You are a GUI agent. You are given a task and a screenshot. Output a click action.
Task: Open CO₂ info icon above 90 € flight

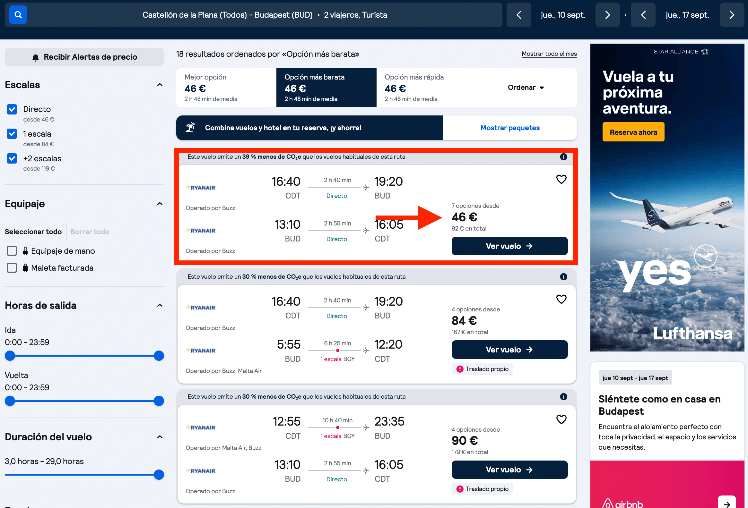(x=564, y=396)
